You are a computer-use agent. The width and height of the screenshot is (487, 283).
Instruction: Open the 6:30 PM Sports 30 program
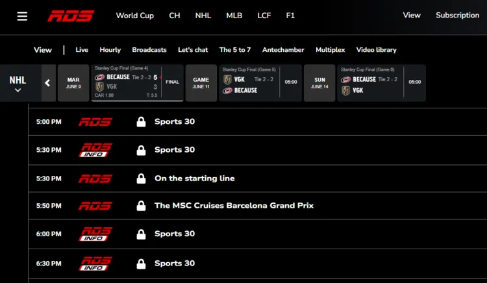(x=175, y=263)
